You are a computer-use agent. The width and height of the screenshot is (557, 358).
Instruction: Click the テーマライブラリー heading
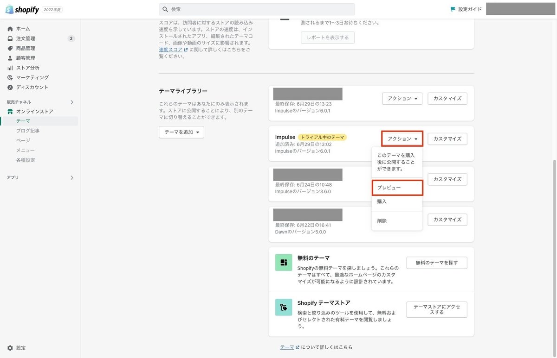tap(183, 91)
